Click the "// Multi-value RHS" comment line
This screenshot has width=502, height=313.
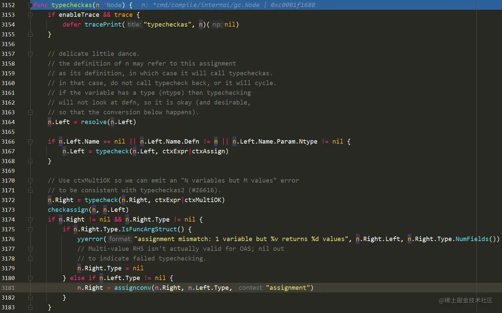tap(181, 249)
